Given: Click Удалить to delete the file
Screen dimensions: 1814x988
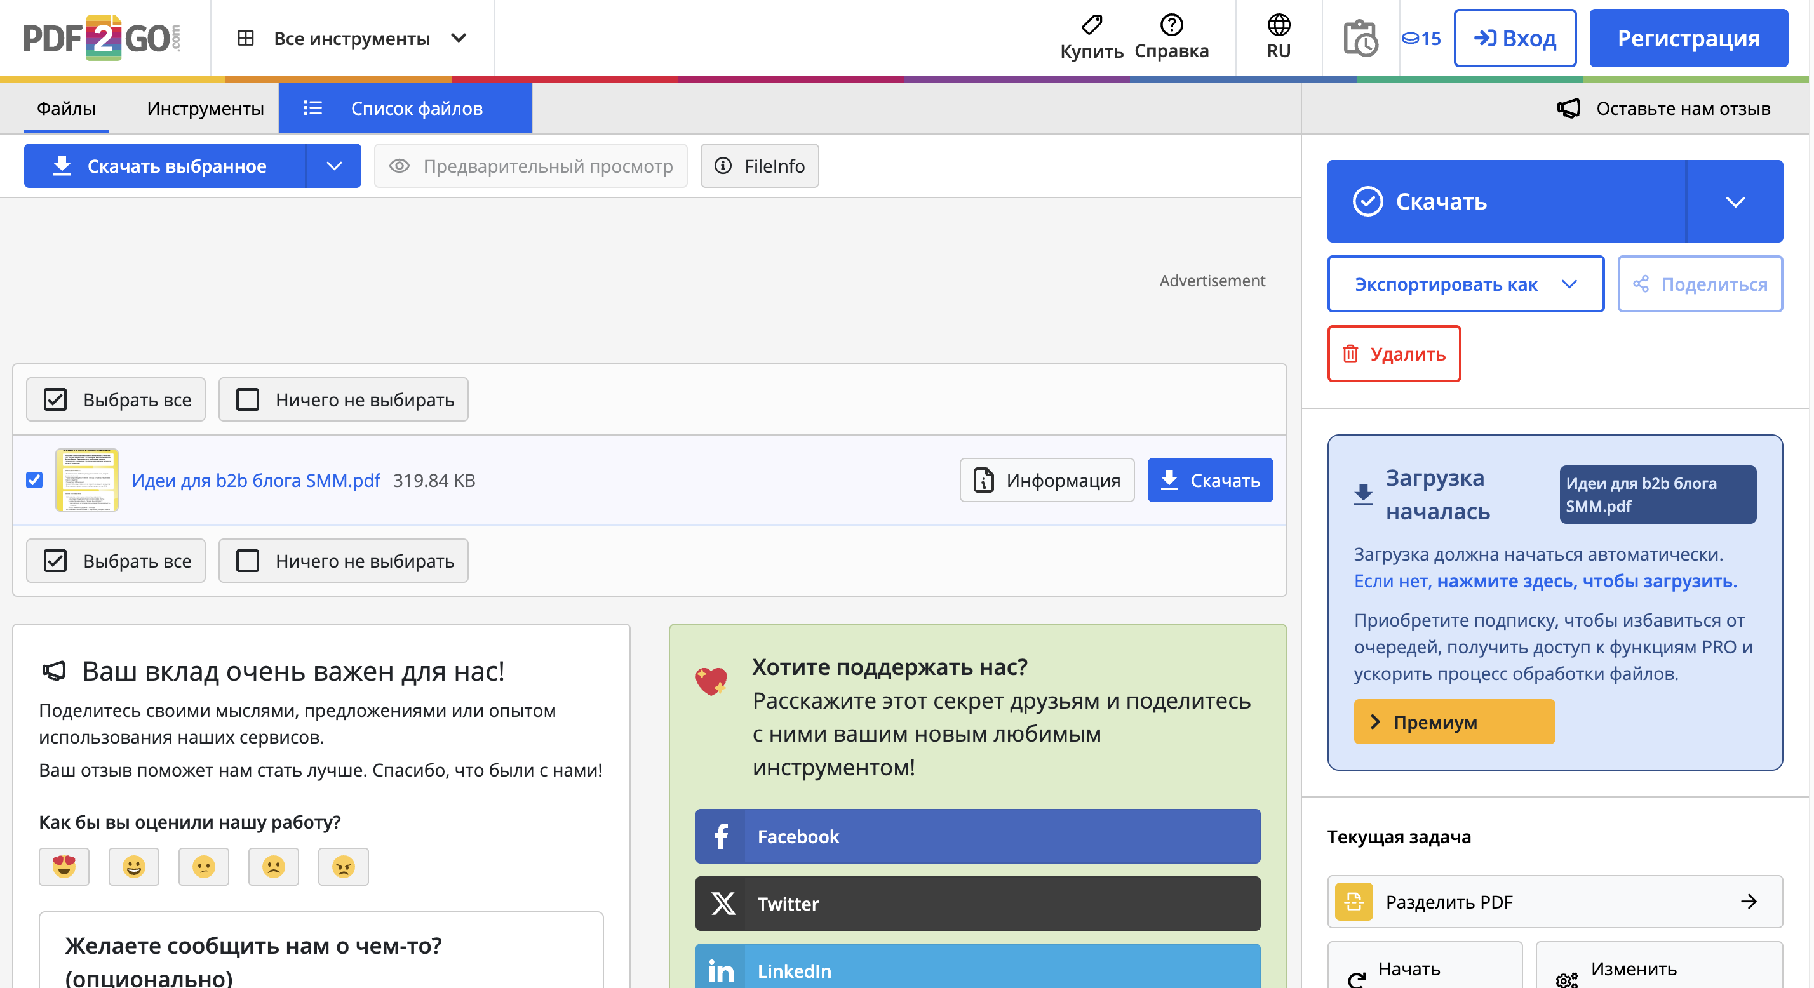Looking at the screenshot, I should [1394, 354].
